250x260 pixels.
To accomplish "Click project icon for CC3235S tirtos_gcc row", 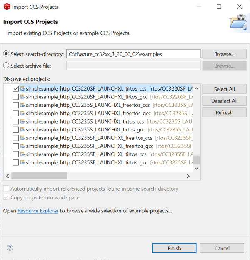I will pyautogui.click(x=22, y=130).
